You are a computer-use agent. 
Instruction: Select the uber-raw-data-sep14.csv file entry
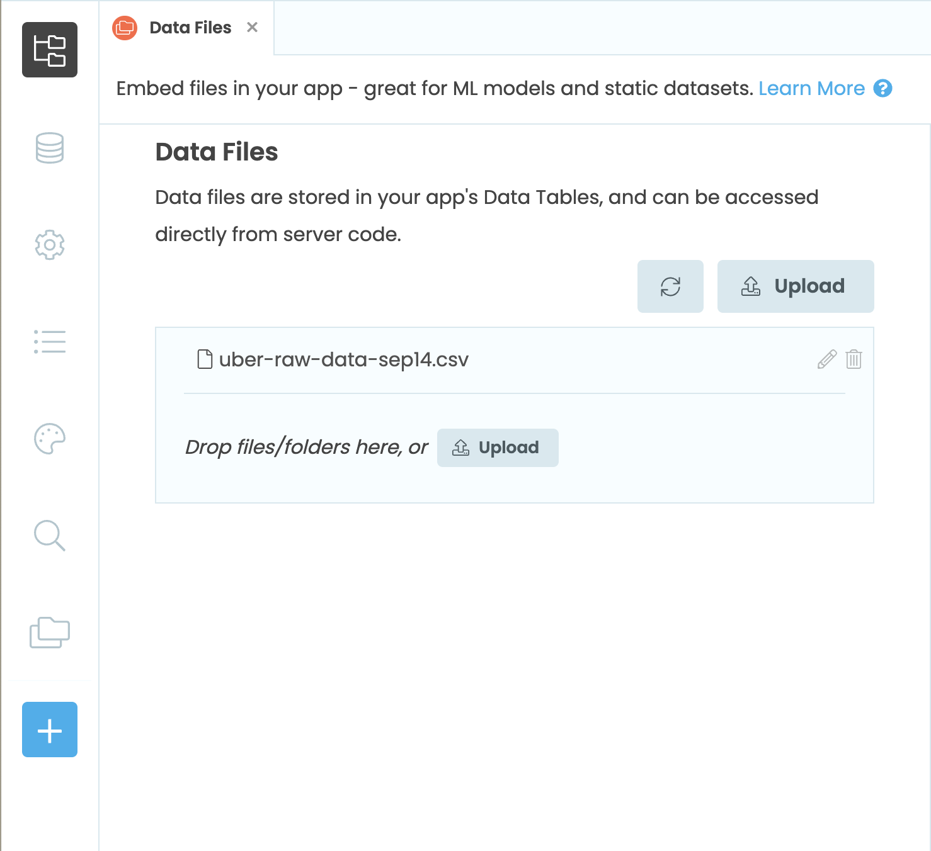pos(344,359)
